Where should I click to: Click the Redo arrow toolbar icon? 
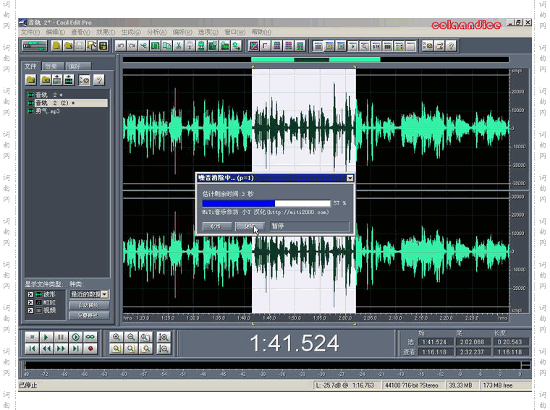(x=132, y=46)
